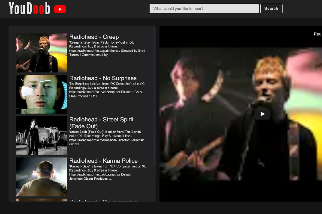This screenshot has width=322, height=214.
Task: Click the Search button
Action: click(x=271, y=9)
